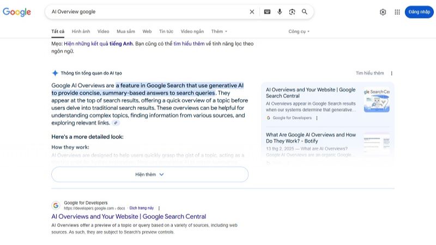Image resolution: width=436 pixels, height=245 pixels.
Task: Click the developers.google.com URL breadcrumb
Action: 94,209
